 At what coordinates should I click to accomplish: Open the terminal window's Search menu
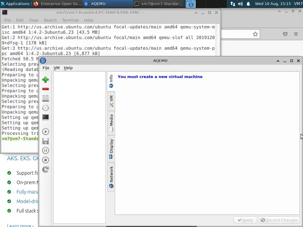coord(50,20)
